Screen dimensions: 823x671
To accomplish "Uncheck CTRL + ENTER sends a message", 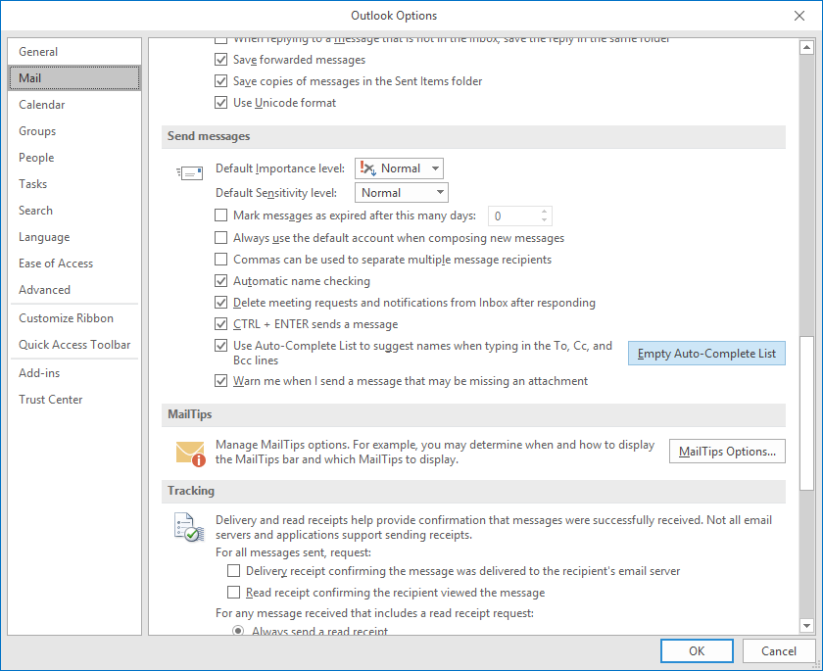I will coord(221,324).
